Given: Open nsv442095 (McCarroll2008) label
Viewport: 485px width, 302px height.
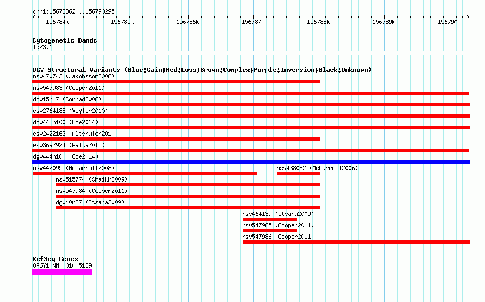Looking at the screenshot, I should coord(74,168).
